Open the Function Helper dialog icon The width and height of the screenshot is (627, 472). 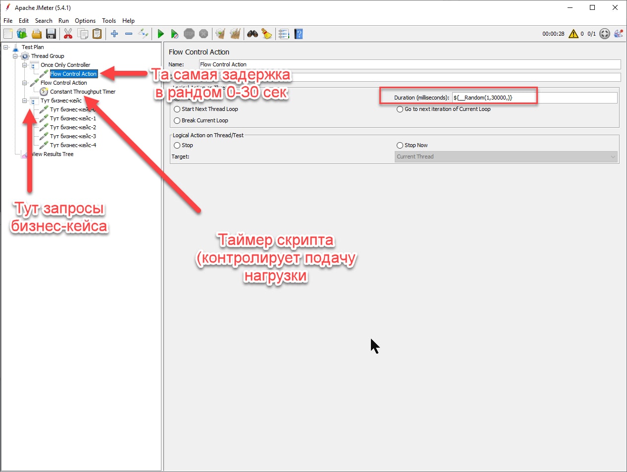tap(284, 34)
